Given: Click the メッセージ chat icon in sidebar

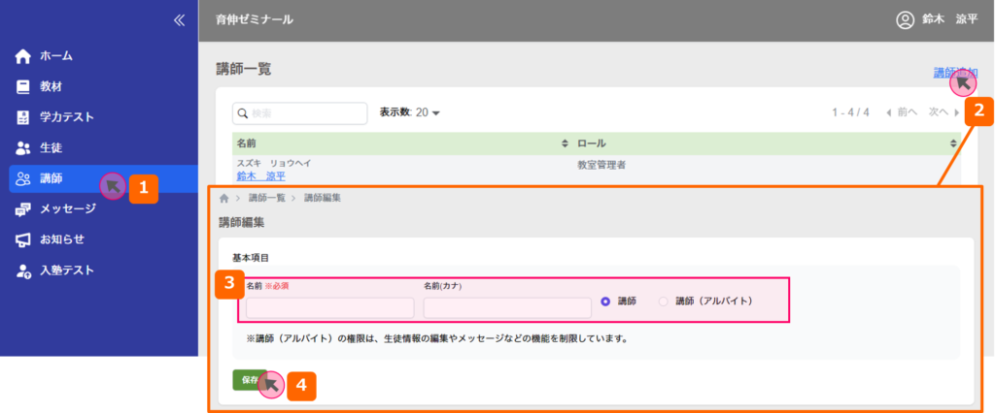Looking at the screenshot, I should [x=24, y=208].
